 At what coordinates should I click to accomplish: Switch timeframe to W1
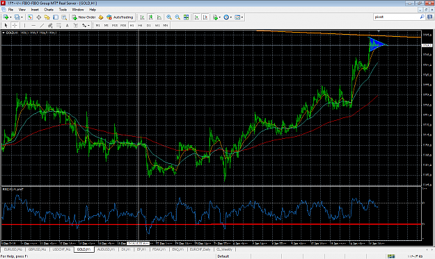tap(157, 26)
